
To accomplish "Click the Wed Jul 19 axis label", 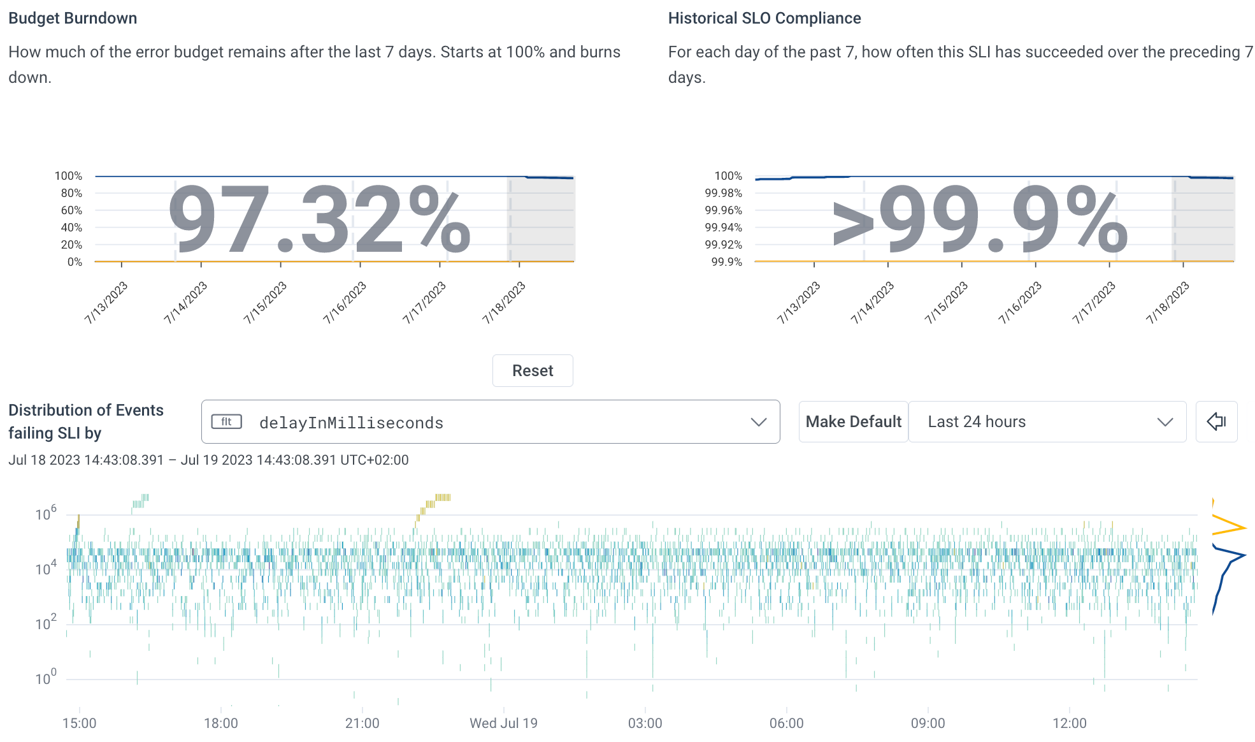I will [503, 723].
